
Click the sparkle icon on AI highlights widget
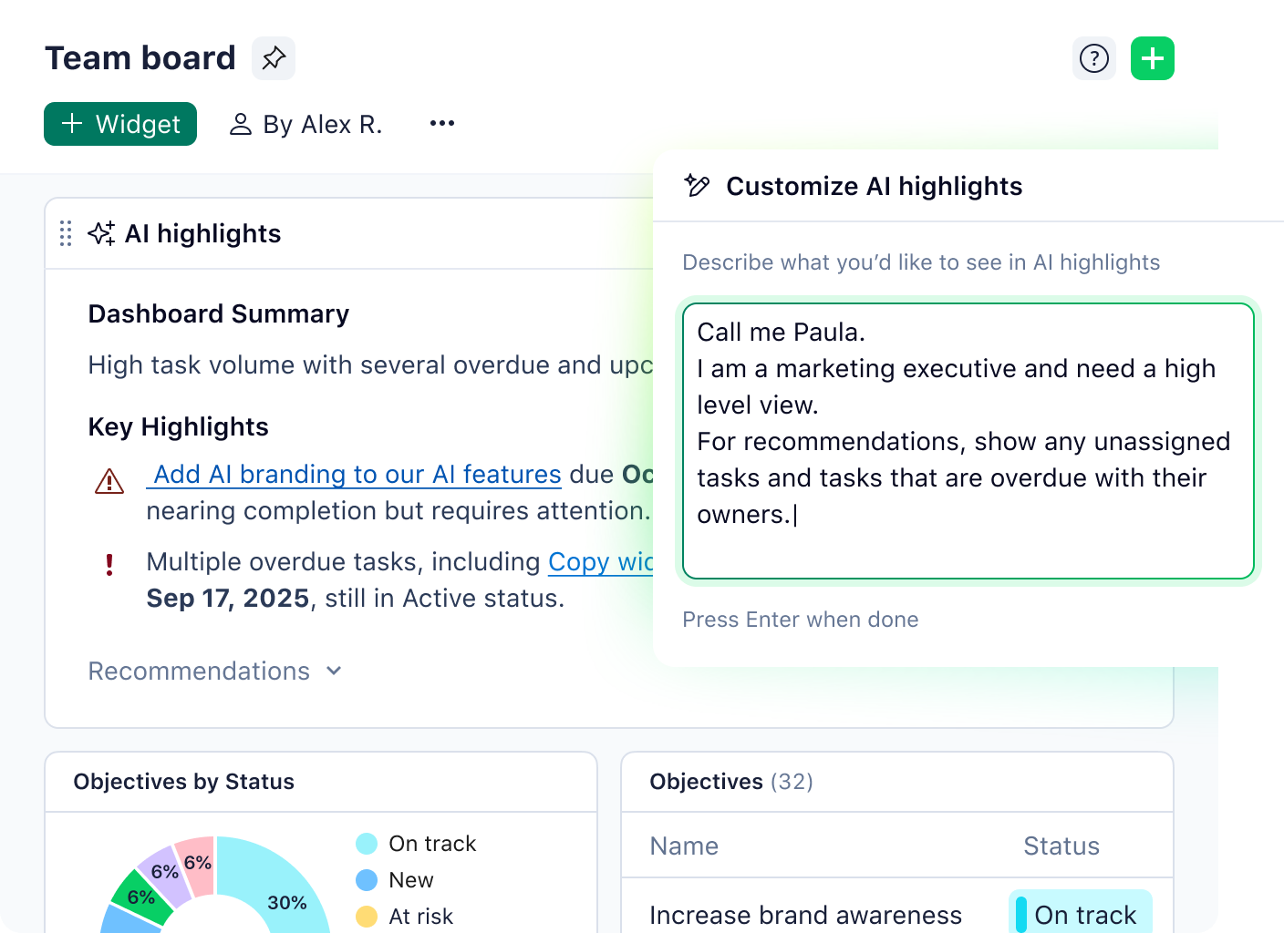click(101, 233)
